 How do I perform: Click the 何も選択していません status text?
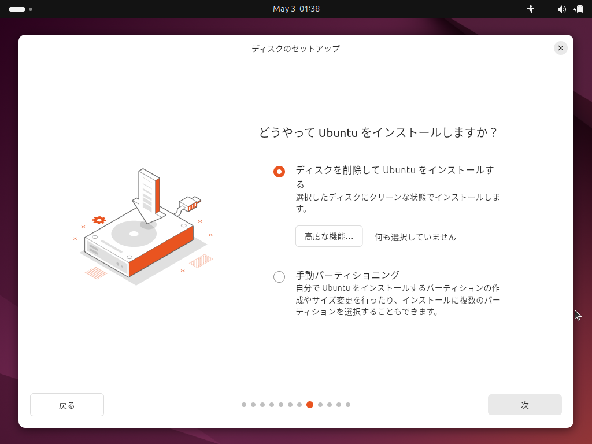pyautogui.click(x=415, y=237)
